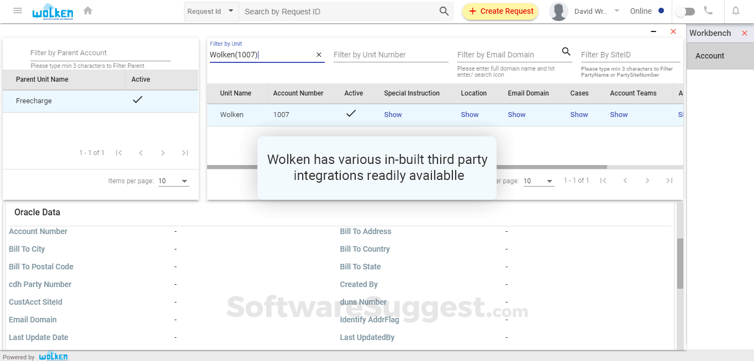The image size is (754, 361).
Task: Minimize the account panel with dash icon
Action: (x=653, y=32)
